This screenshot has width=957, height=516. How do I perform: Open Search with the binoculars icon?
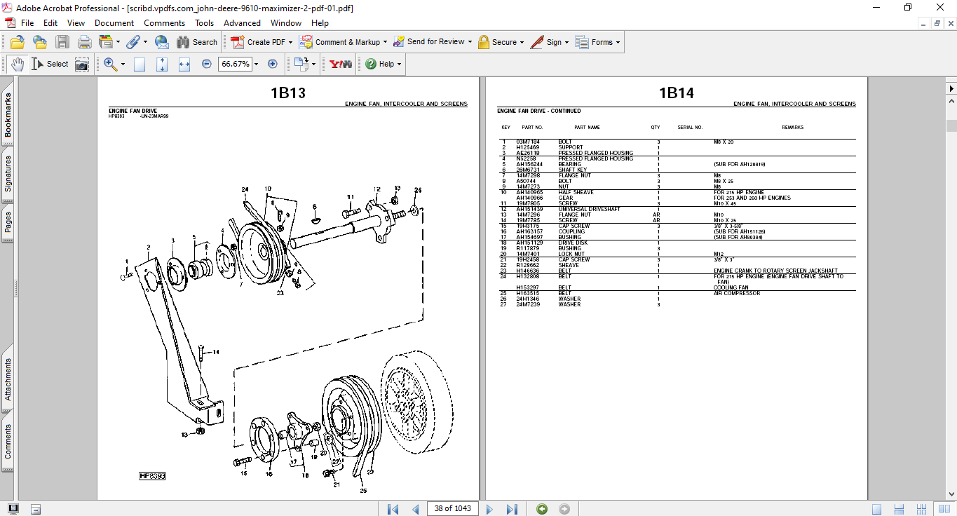(182, 42)
